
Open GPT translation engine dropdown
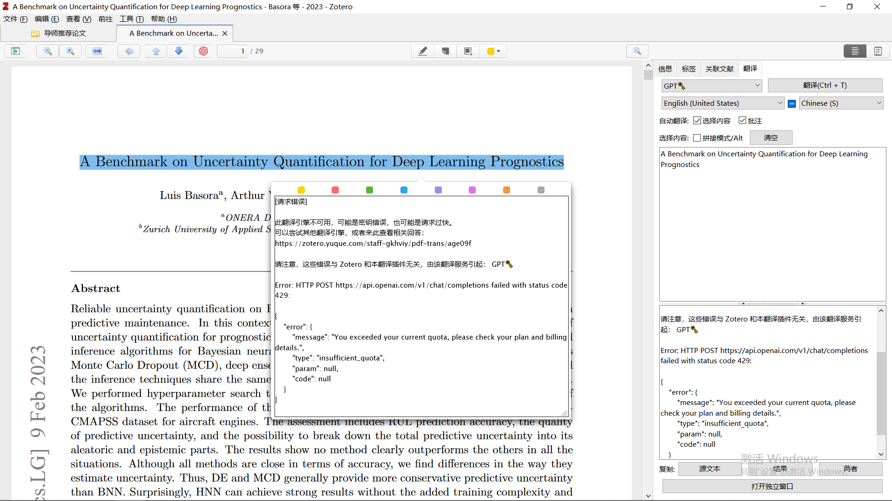pyautogui.click(x=712, y=86)
